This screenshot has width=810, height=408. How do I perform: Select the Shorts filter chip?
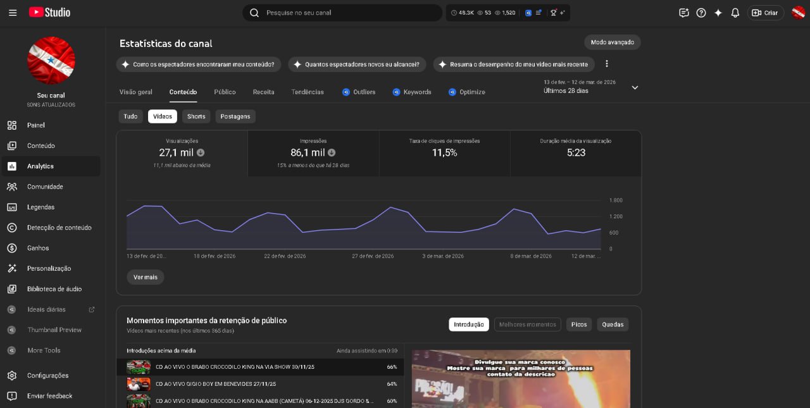tap(196, 116)
